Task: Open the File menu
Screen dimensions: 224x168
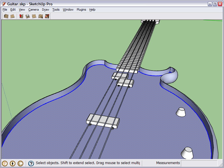Action: click(5, 10)
